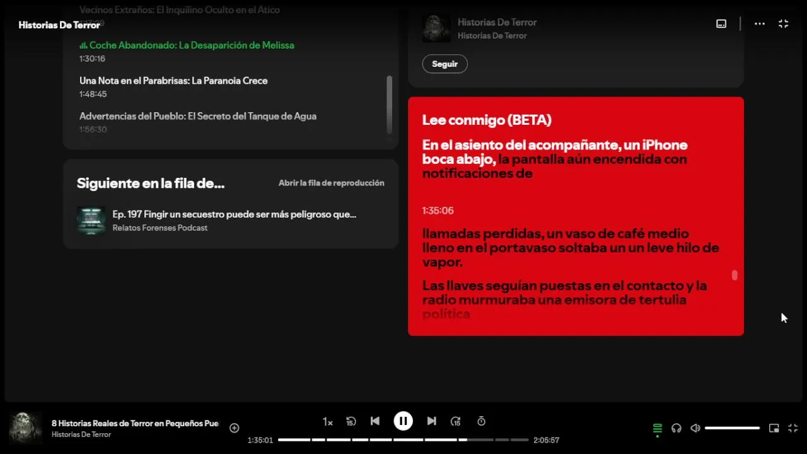This screenshot has height=454, width=807.
Task: Open the 8 Historias Reales de Terror title
Action: coord(135,423)
